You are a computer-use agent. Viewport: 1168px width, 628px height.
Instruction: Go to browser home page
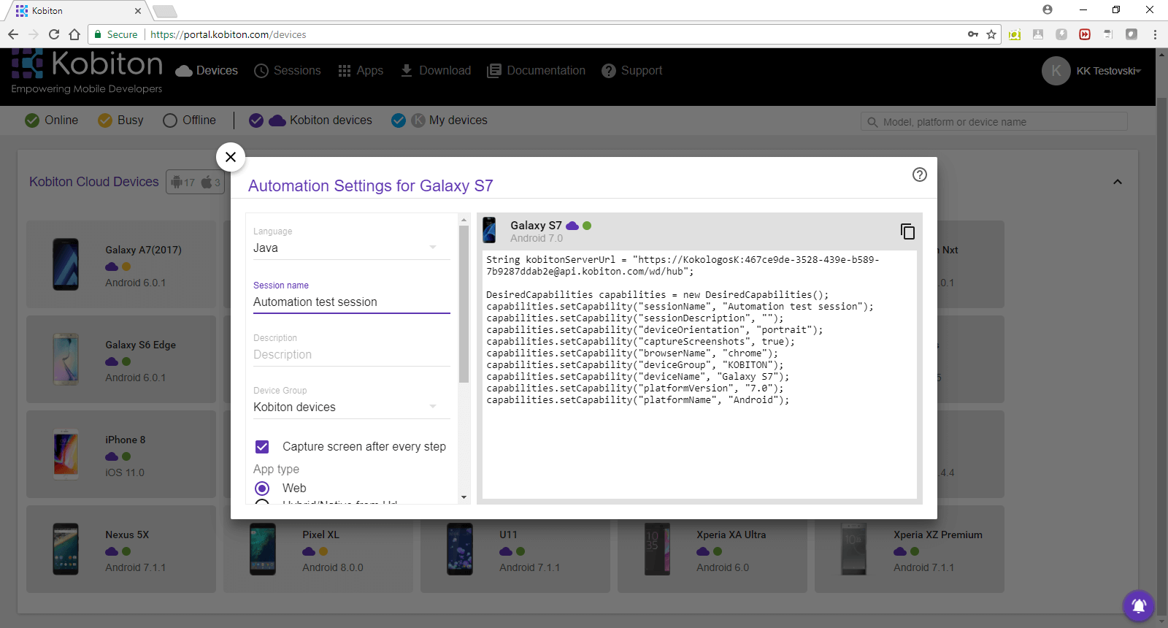[x=74, y=34]
